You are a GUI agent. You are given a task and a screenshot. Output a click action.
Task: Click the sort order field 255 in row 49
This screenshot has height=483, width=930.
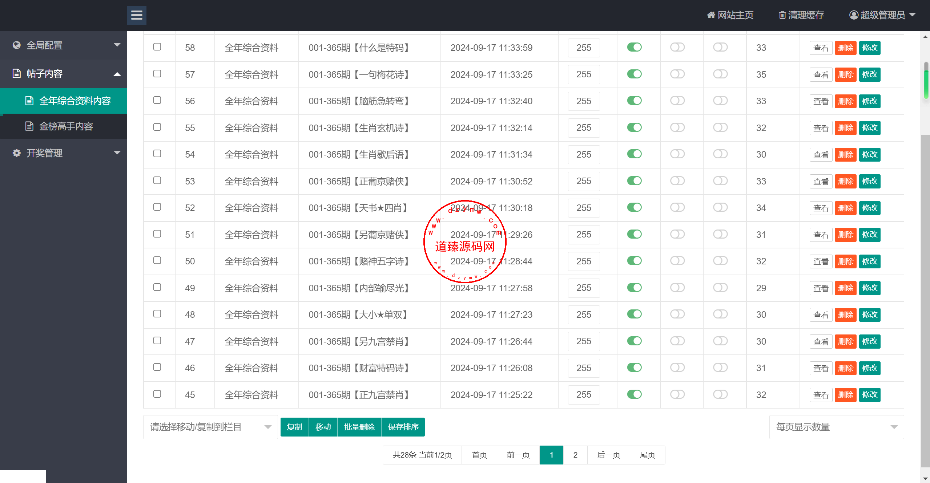tap(584, 288)
